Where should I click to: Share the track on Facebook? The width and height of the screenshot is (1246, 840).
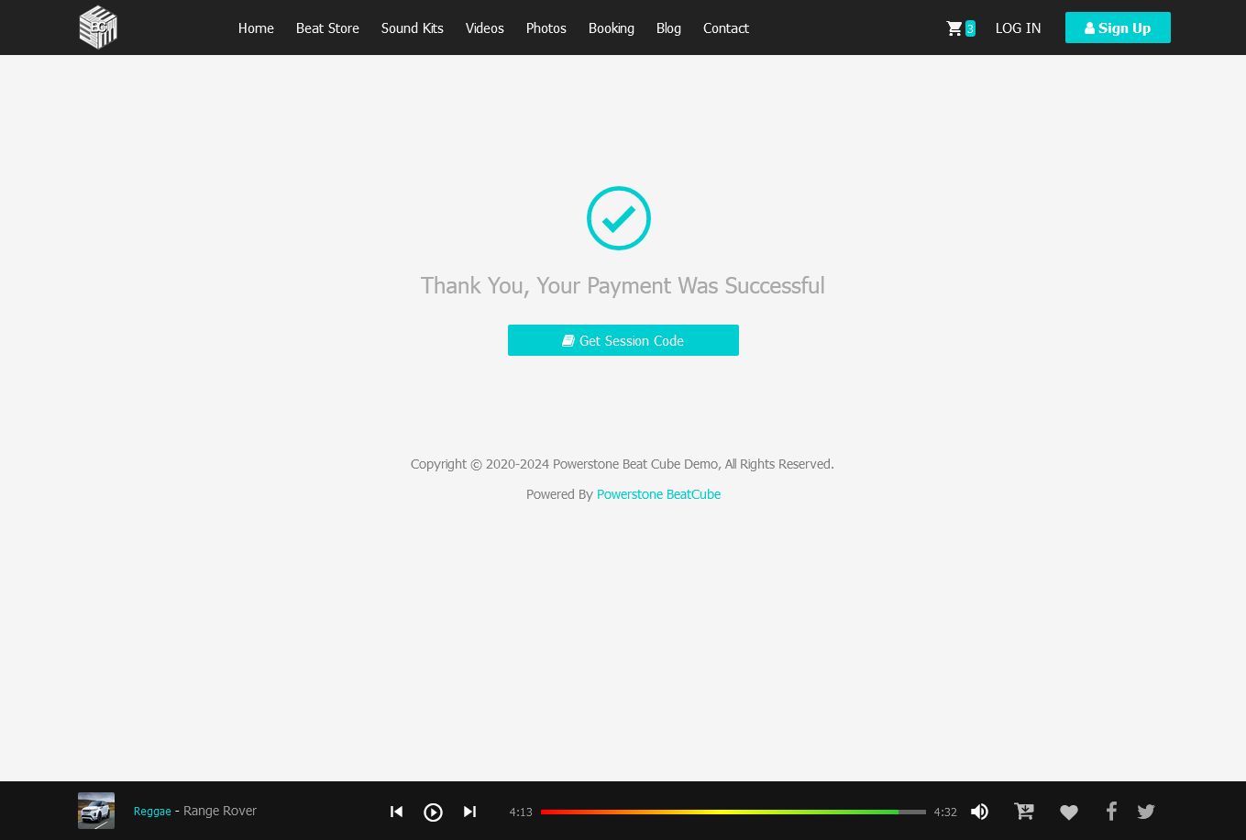1111,812
